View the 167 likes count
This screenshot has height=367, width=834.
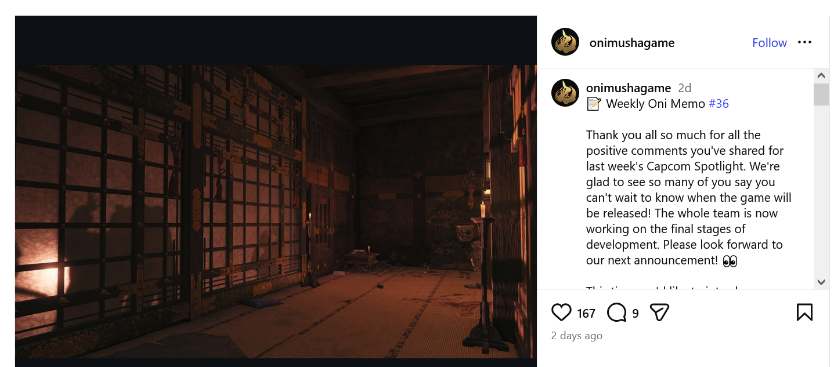pyautogui.click(x=586, y=314)
